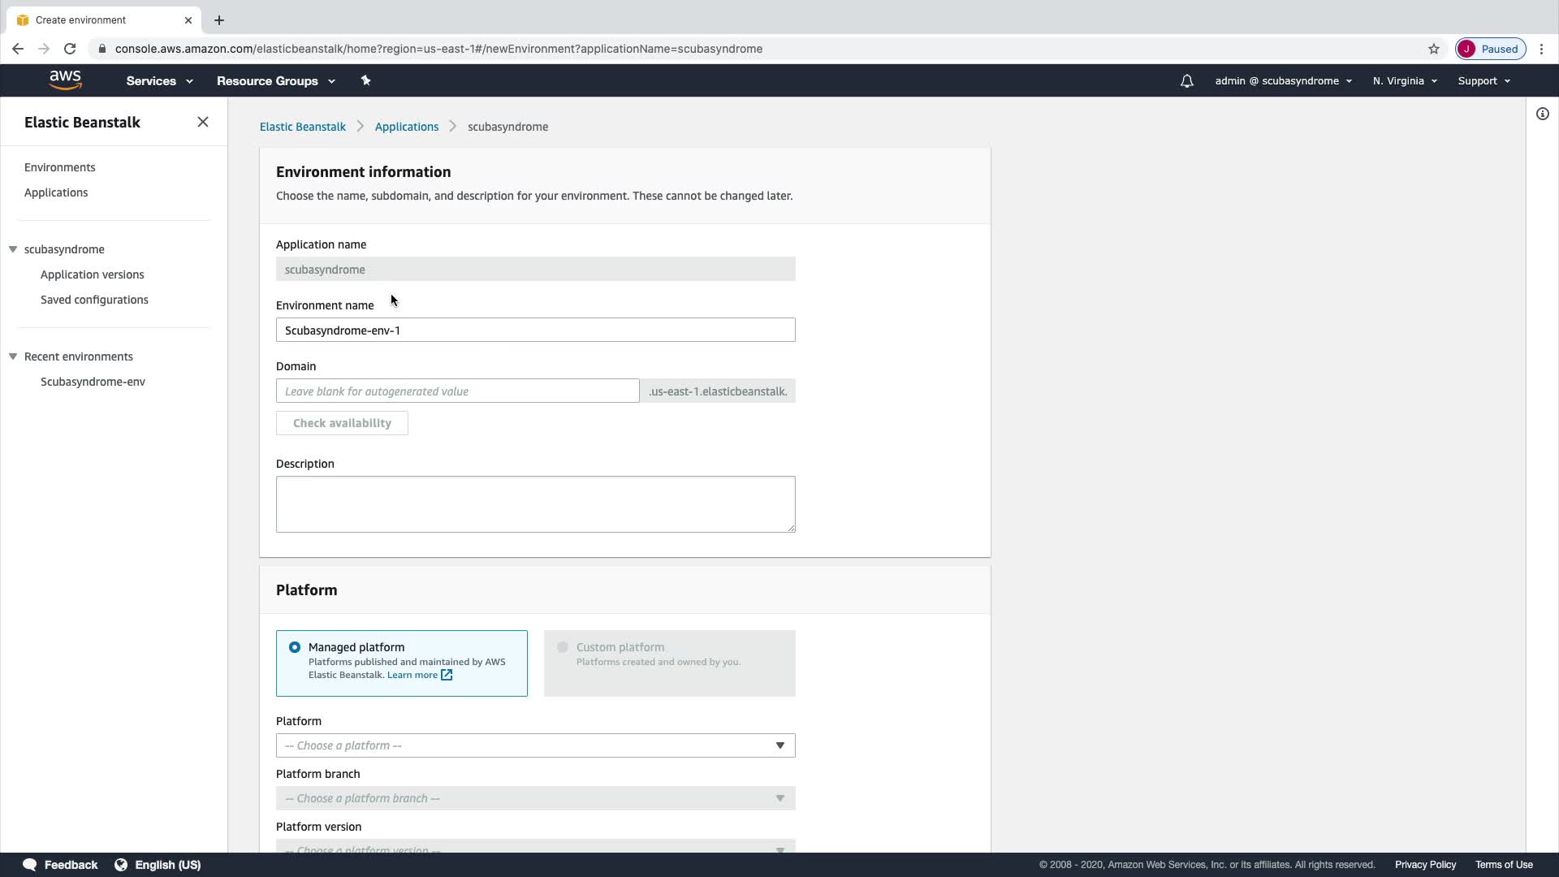Collapse the Recent environments section
Viewport: 1559px width, 877px height.
coord(13,356)
